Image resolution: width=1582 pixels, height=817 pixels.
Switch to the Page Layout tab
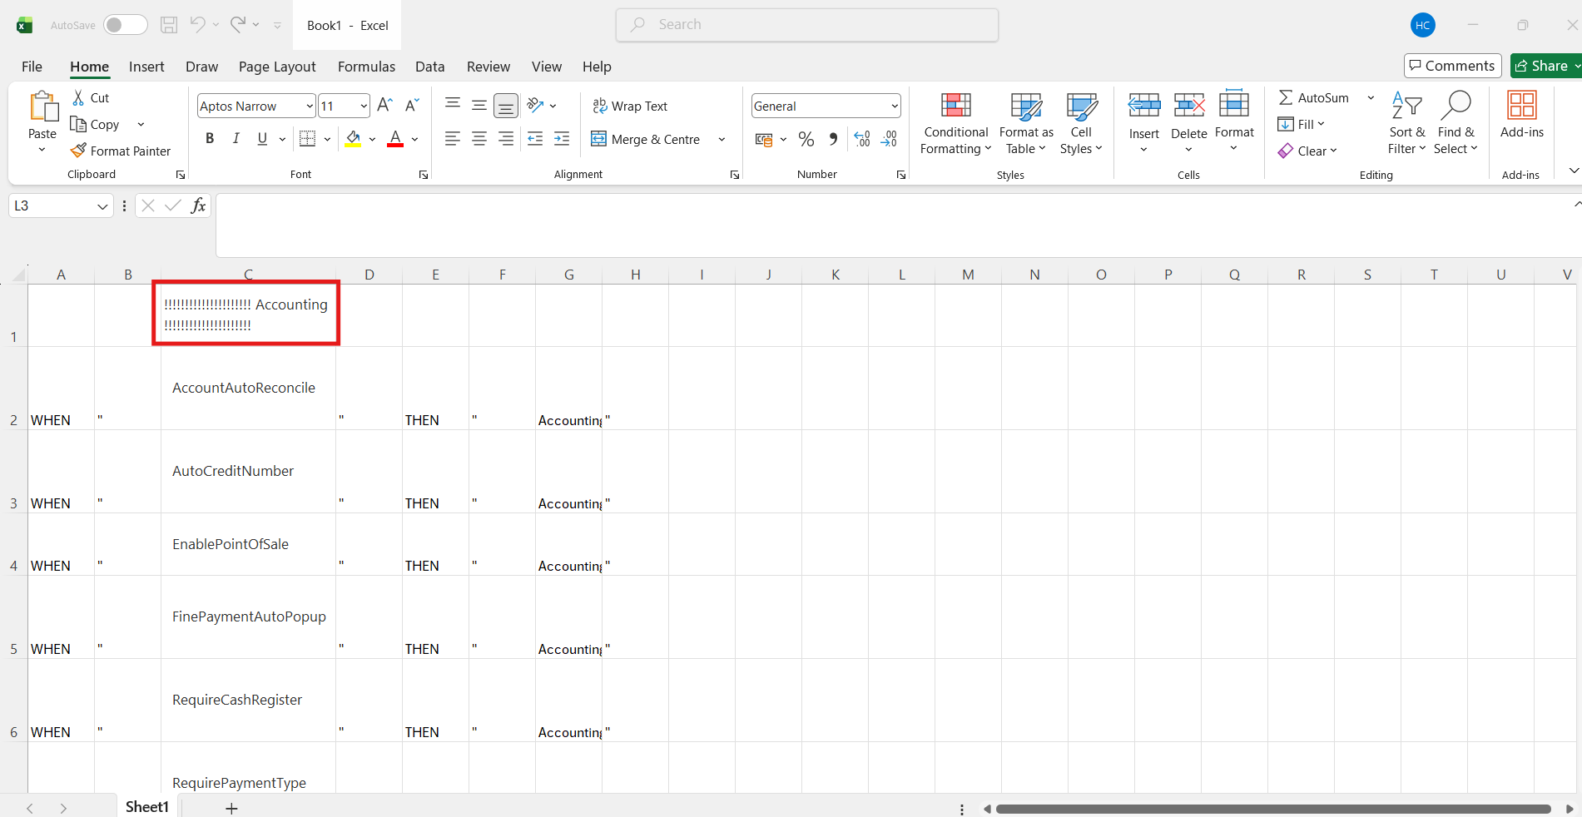click(x=277, y=67)
